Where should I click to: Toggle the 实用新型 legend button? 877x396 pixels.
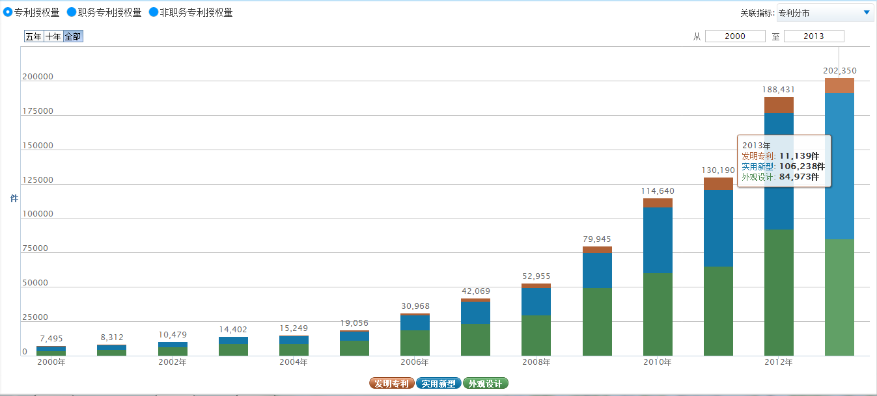click(x=438, y=384)
